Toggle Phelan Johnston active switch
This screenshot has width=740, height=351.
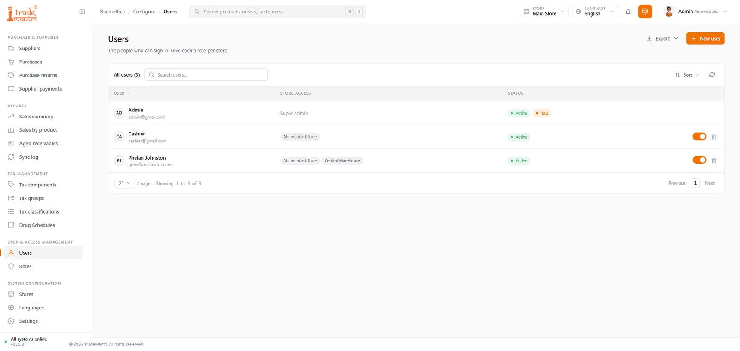699,160
